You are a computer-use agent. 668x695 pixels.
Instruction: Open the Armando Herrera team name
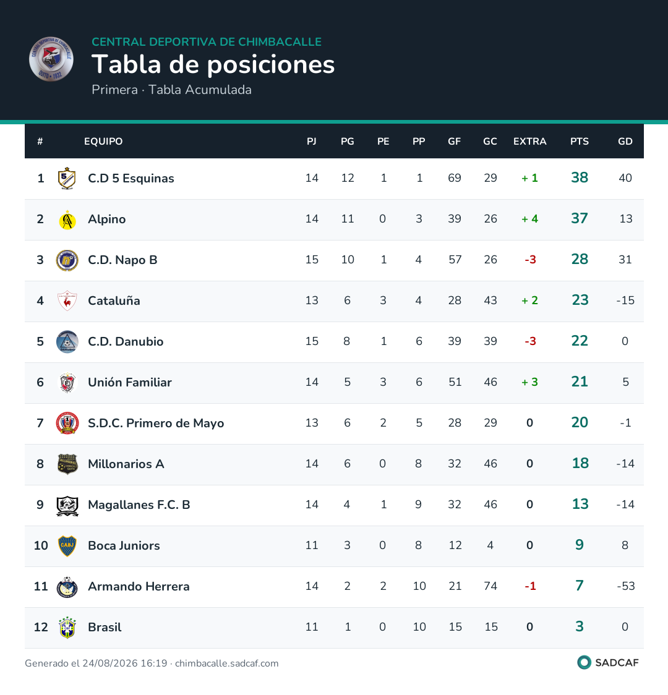(x=139, y=586)
